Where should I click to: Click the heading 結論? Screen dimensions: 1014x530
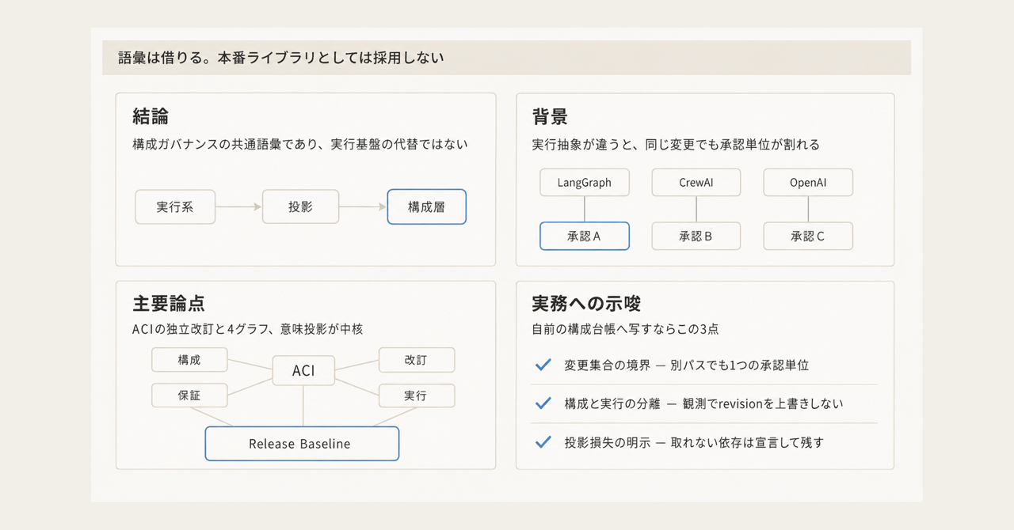click(x=151, y=117)
